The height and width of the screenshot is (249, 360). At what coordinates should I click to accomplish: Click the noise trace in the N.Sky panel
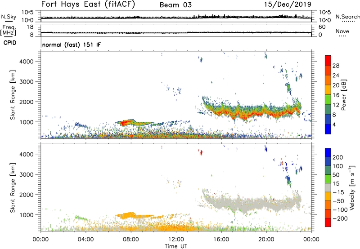pyautogui.click(x=176, y=17)
